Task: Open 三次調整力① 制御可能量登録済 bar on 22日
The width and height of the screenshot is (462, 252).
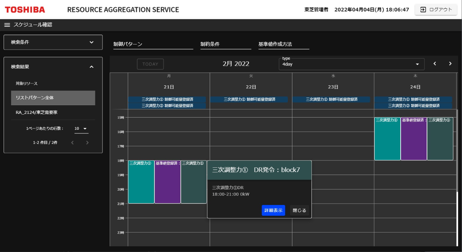Action: point(249,99)
